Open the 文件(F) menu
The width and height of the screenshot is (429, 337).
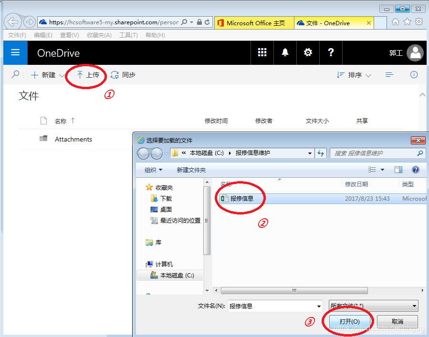(x=17, y=35)
